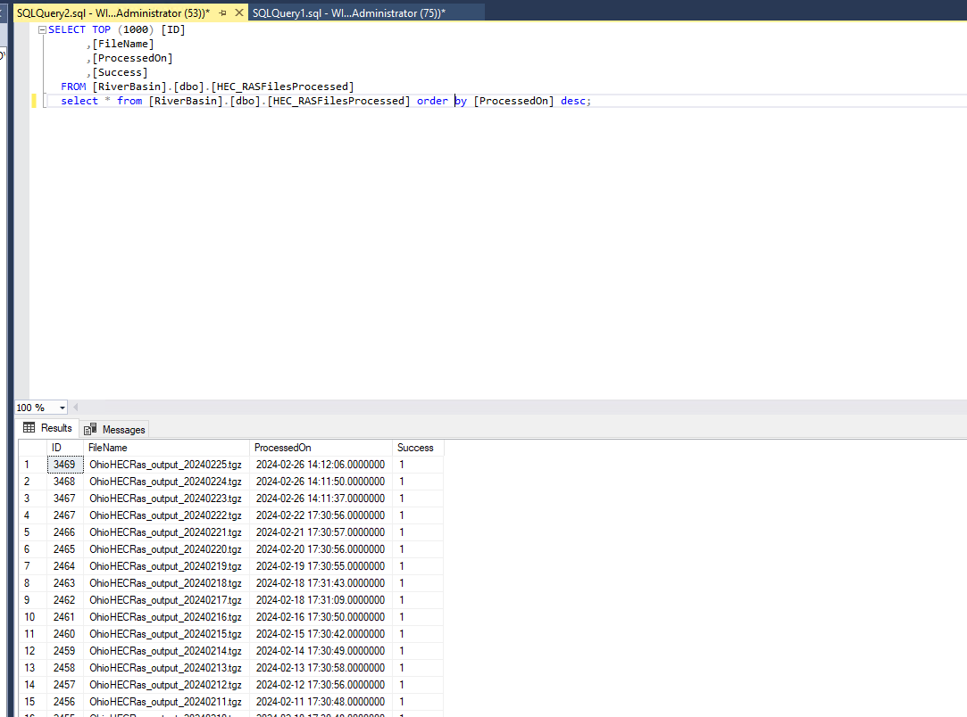Select file OhioHECRas_output_20240225.tgz
The image size is (967, 717).
(166, 465)
